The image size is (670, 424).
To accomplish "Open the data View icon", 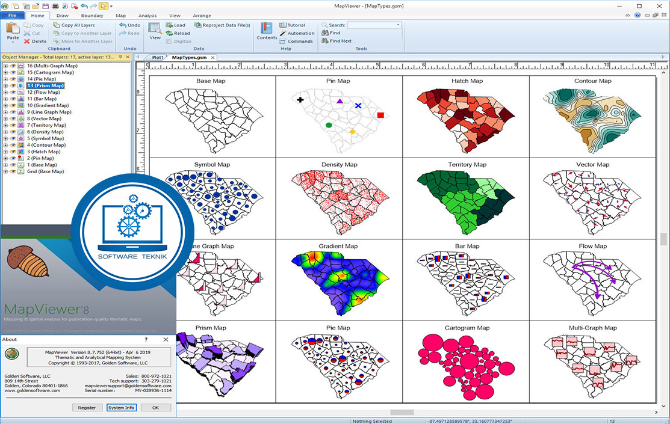I will pyautogui.click(x=155, y=28).
